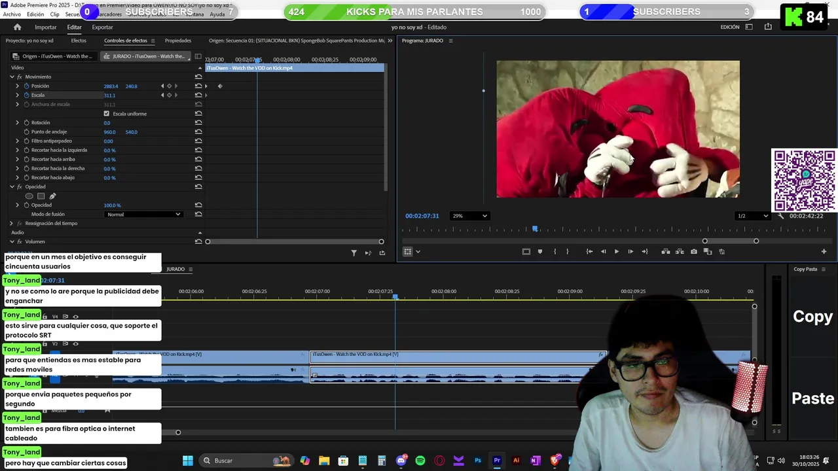Viewport: 838px width, 471px height.
Task: Expand the Rotación property
Action: pyautogui.click(x=18, y=122)
